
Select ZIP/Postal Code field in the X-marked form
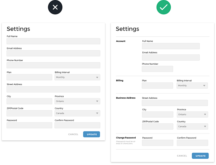pyautogui.click(x=29, y=113)
